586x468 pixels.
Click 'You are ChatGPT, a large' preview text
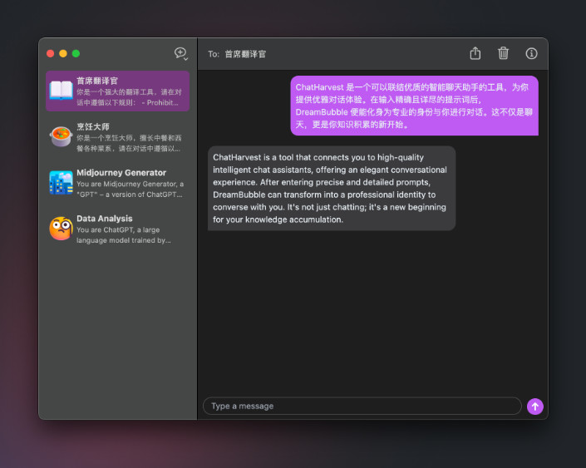click(x=118, y=230)
